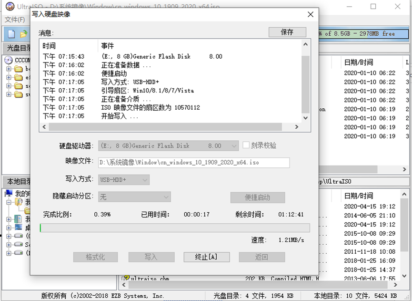Toggle the 刻录校验 verify checkbox
Screen dimensions: 412x301
246,145
